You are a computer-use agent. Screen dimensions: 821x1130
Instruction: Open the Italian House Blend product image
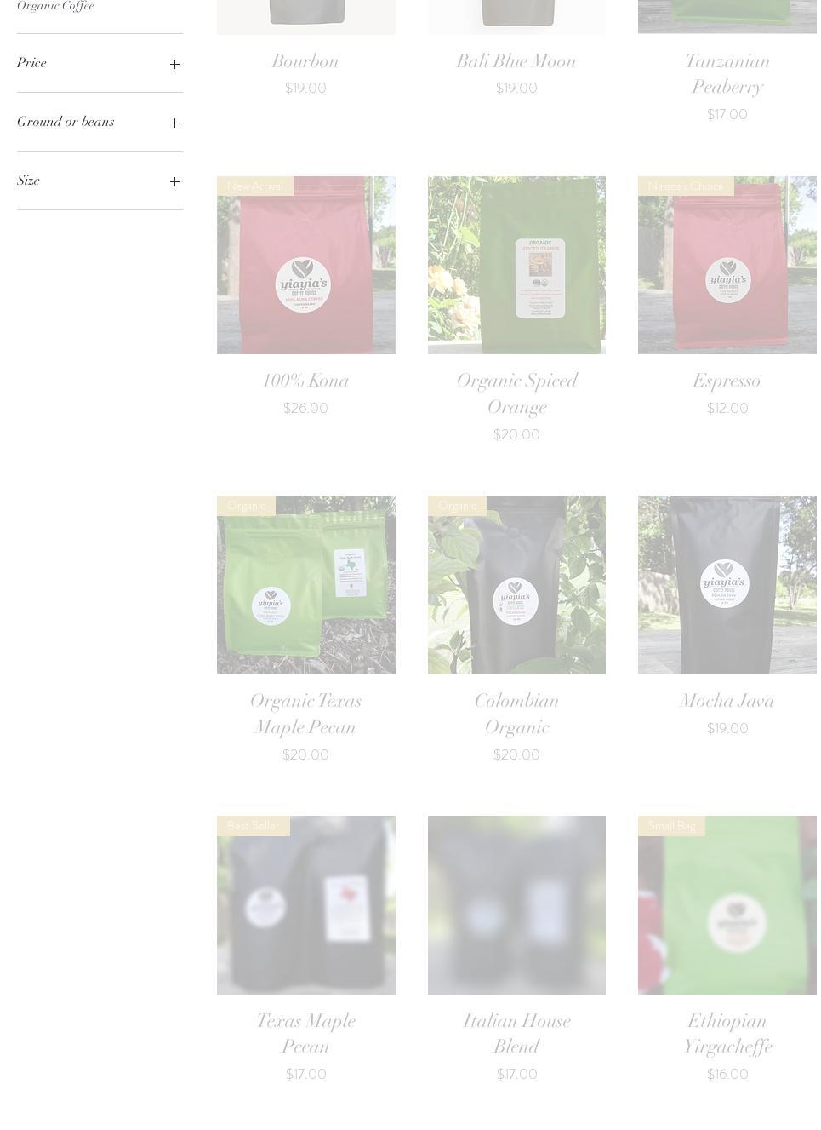pos(516,905)
